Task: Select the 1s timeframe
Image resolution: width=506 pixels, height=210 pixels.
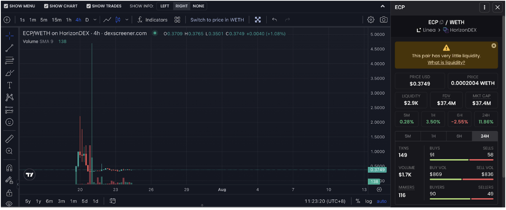Action: [22, 20]
